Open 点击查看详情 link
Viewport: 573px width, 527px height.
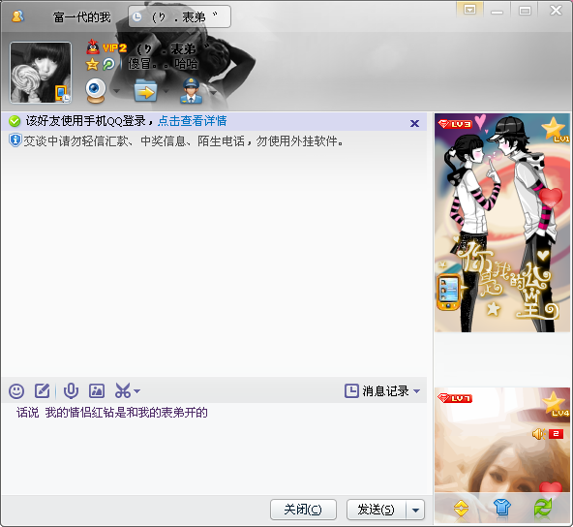point(193,121)
